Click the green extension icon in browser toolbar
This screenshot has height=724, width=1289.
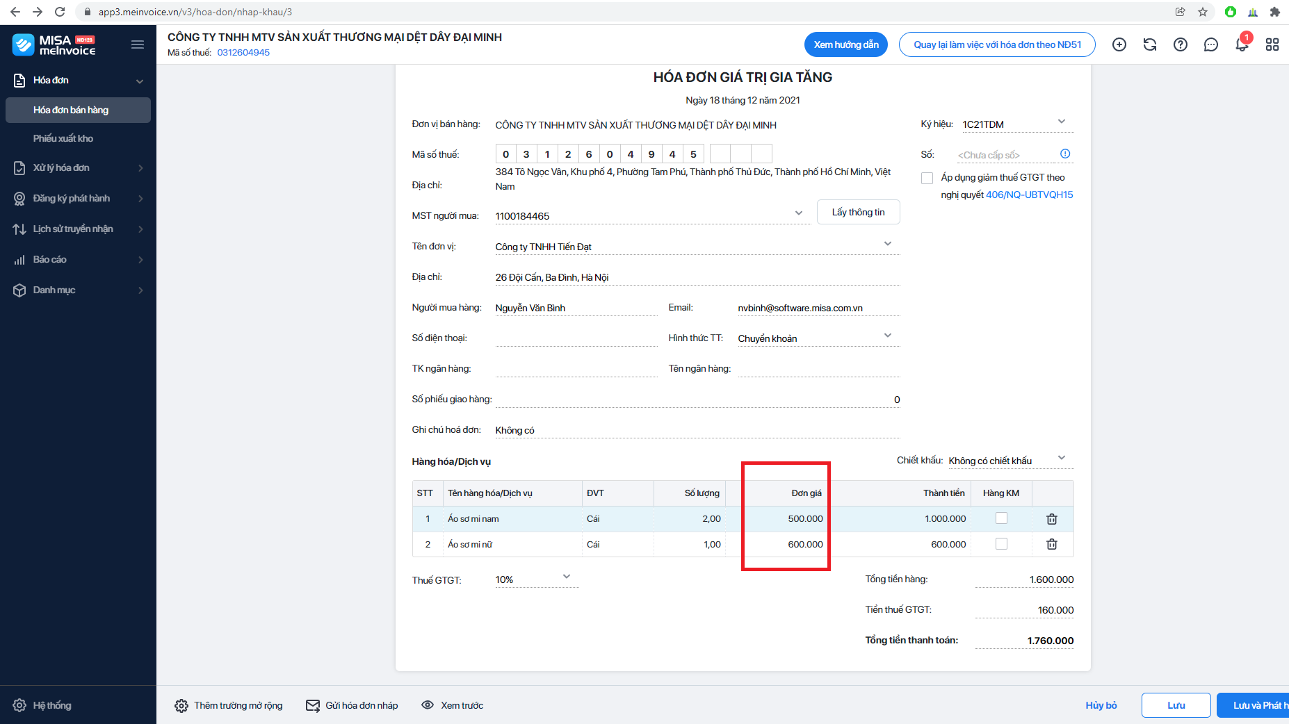1231,12
